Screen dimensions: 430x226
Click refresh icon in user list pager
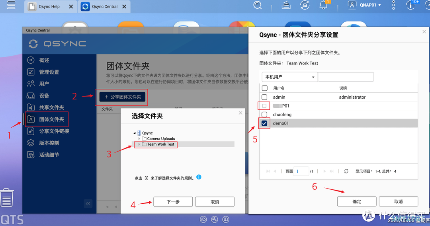click(346, 171)
